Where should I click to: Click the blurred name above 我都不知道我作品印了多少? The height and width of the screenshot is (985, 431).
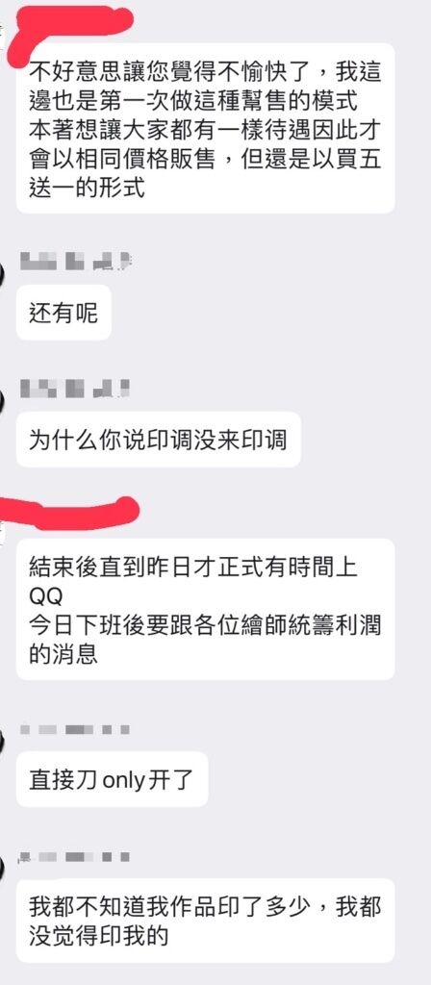75,856
